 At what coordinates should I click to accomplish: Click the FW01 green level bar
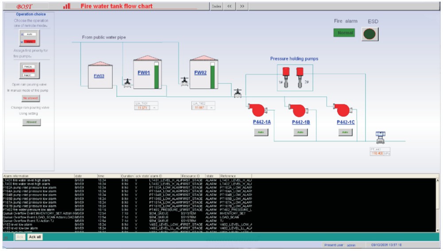156,73
